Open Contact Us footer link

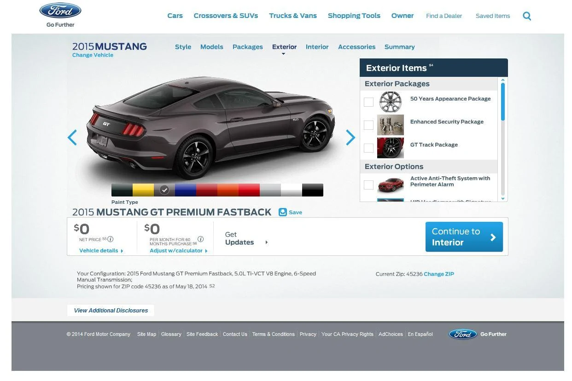tap(235, 334)
